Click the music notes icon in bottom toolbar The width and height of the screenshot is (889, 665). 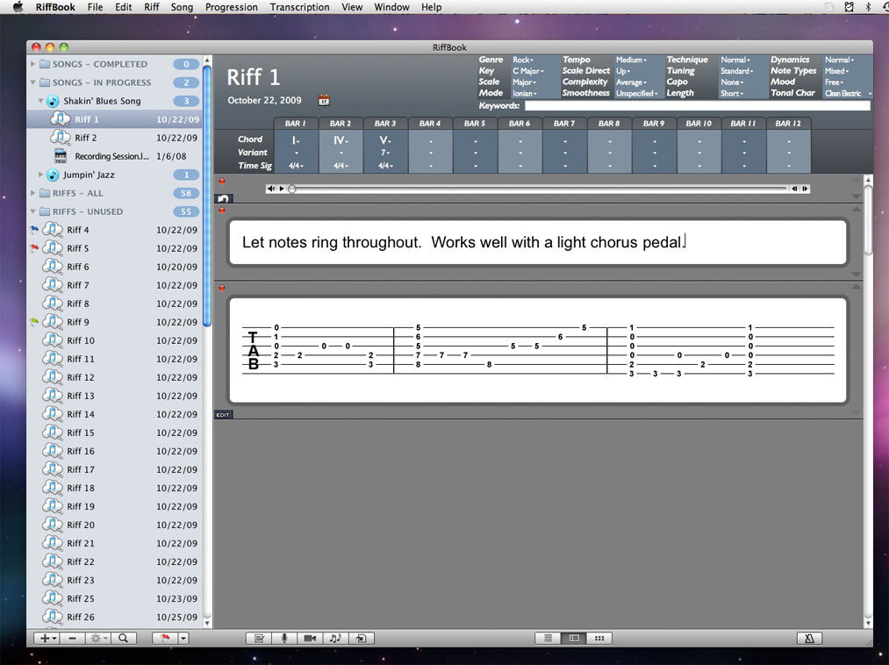coord(335,639)
